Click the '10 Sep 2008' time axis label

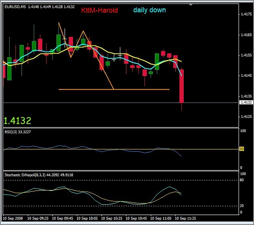(x=13, y=219)
